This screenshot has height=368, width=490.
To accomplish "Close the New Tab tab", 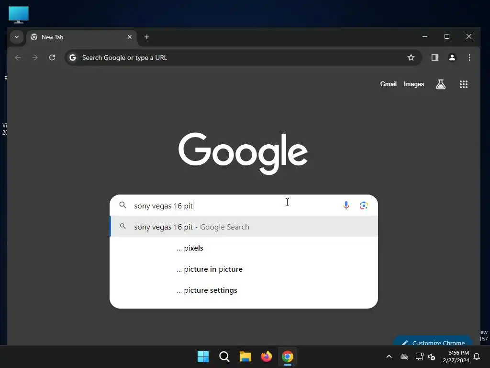I will pyautogui.click(x=130, y=37).
